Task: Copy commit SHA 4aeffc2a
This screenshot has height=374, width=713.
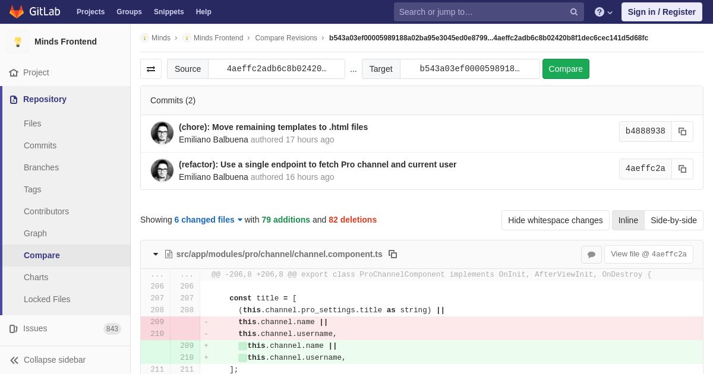Action: pyautogui.click(x=682, y=169)
